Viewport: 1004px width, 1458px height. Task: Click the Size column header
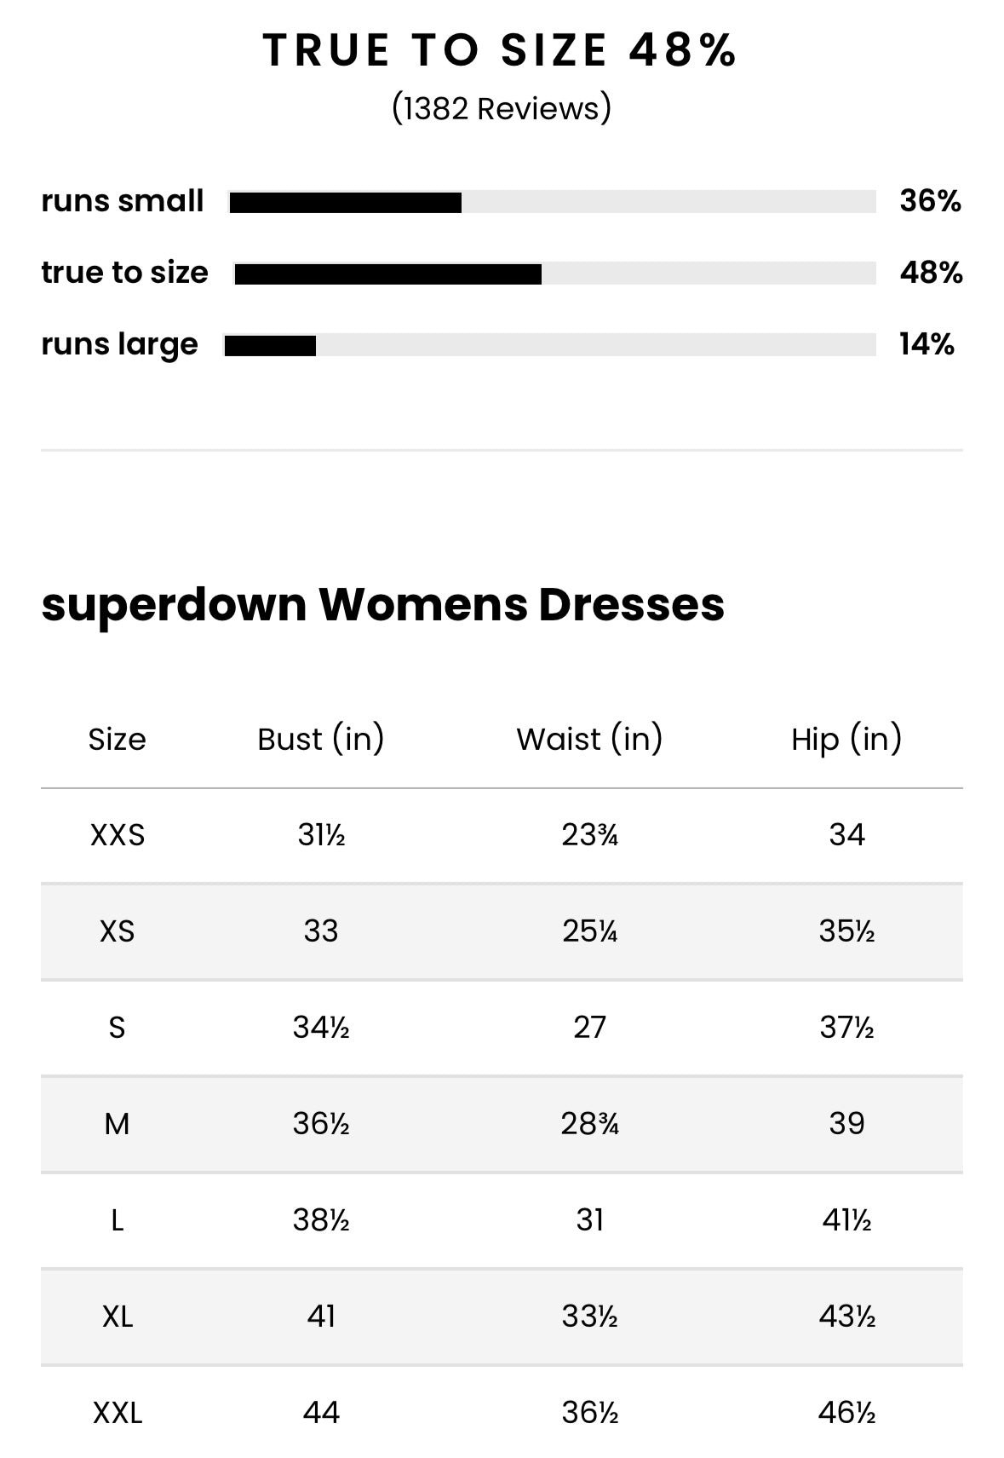117,739
